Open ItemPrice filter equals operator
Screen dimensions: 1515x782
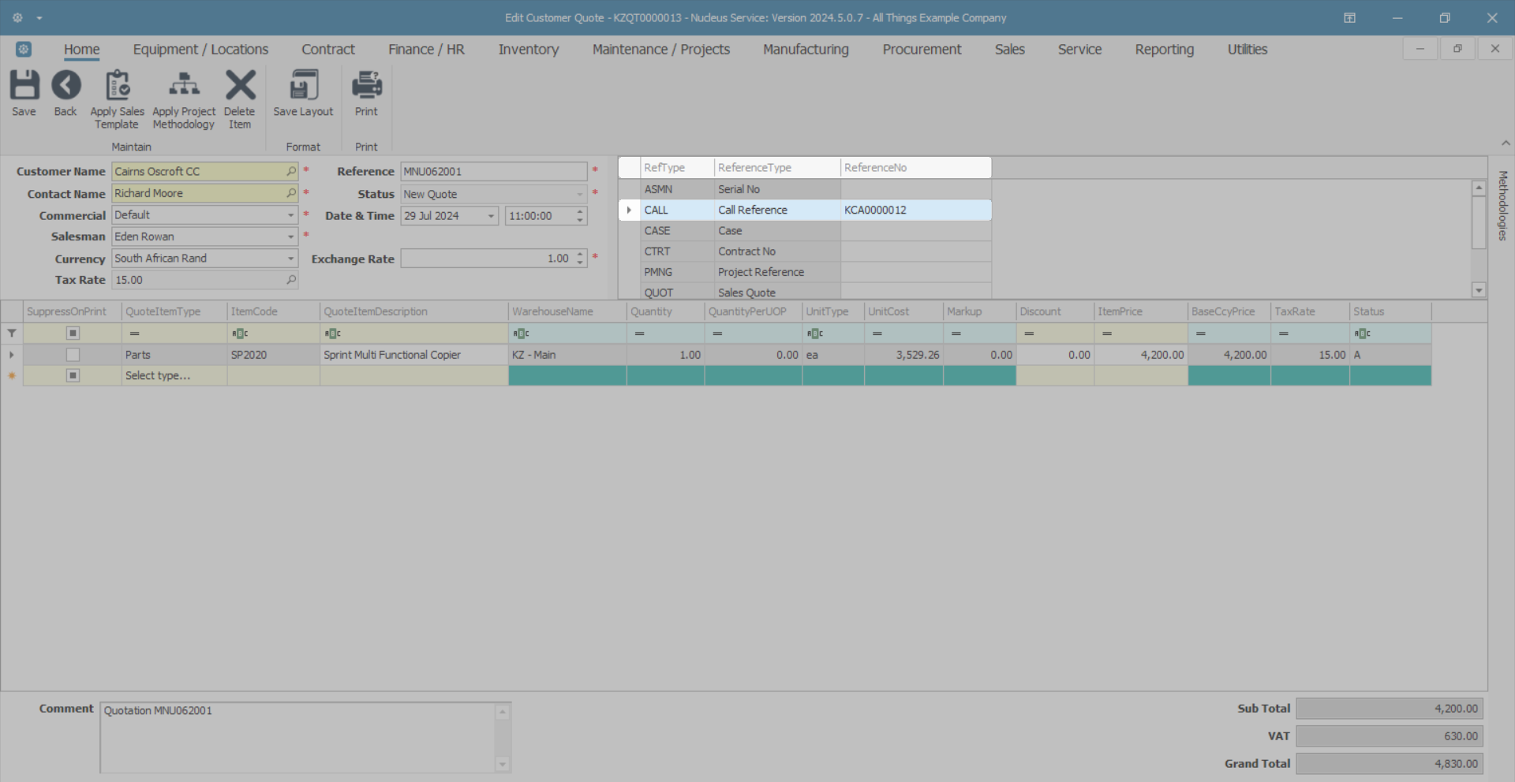(1106, 333)
